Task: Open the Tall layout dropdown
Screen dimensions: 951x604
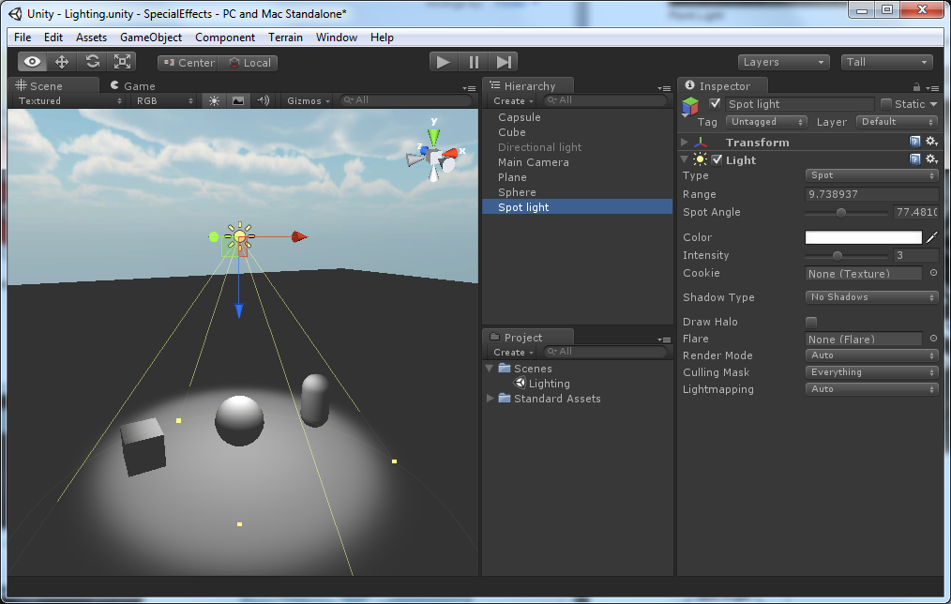Action: click(886, 62)
